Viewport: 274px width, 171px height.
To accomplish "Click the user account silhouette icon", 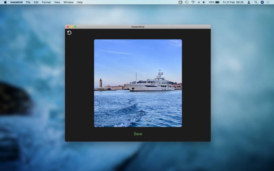I will [x=249, y=2].
